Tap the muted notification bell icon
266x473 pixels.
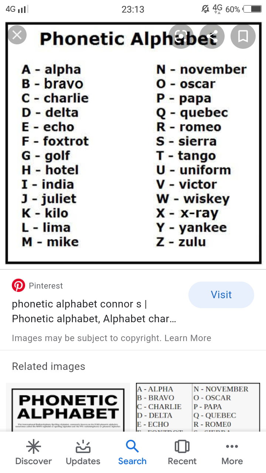click(205, 9)
